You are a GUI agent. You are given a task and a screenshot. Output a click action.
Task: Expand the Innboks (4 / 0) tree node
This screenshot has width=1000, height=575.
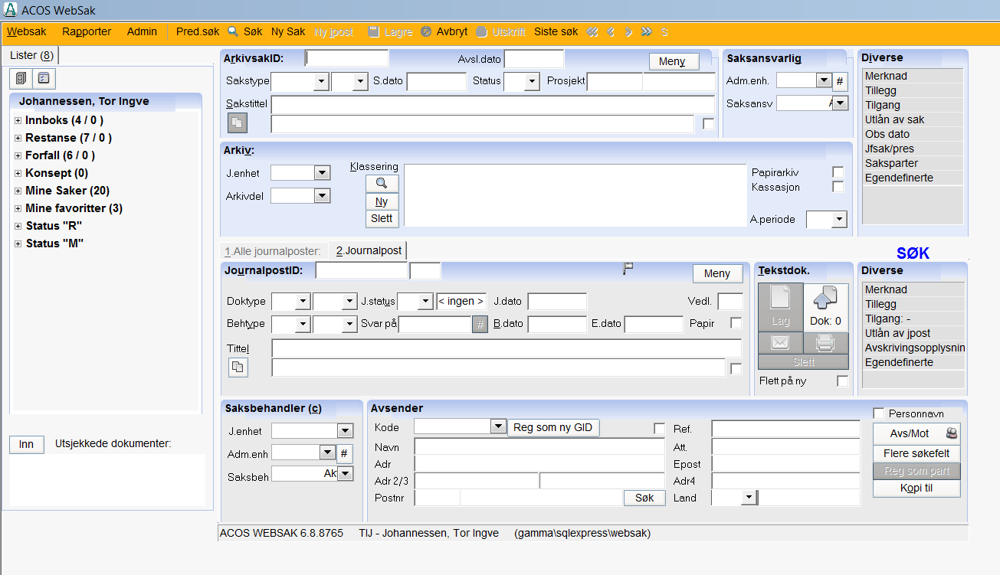coord(18,120)
